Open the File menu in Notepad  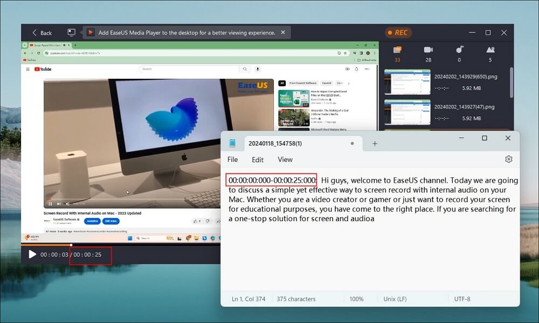point(232,160)
